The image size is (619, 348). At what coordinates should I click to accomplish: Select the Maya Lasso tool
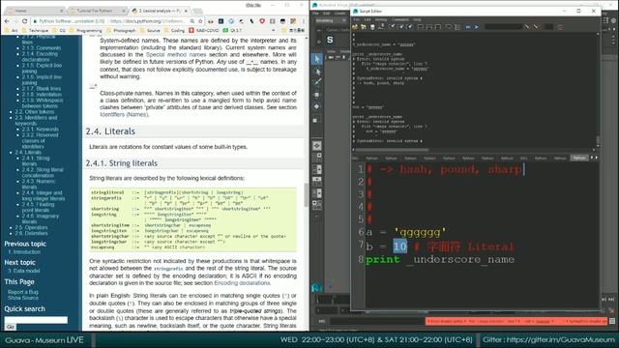coord(317,72)
